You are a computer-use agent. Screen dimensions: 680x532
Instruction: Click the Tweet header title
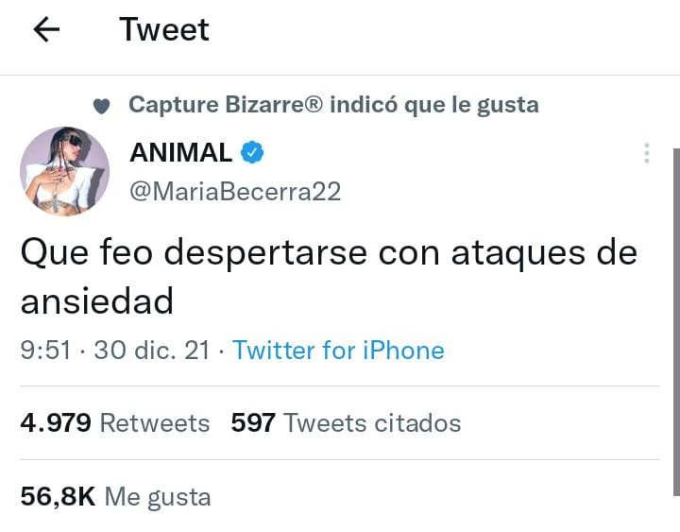pyautogui.click(x=164, y=29)
